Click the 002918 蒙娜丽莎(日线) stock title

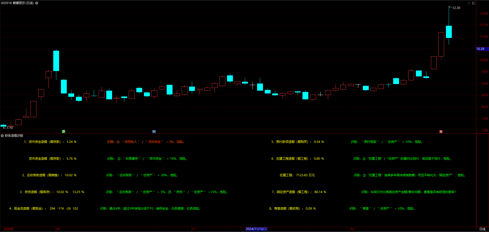pos(17,3)
